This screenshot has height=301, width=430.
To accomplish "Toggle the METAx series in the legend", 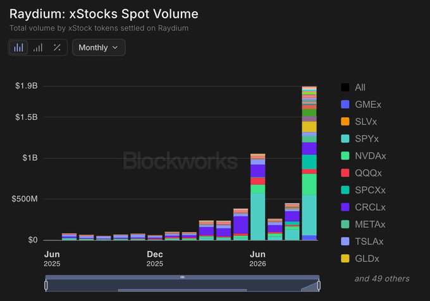I will click(x=363, y=225).
